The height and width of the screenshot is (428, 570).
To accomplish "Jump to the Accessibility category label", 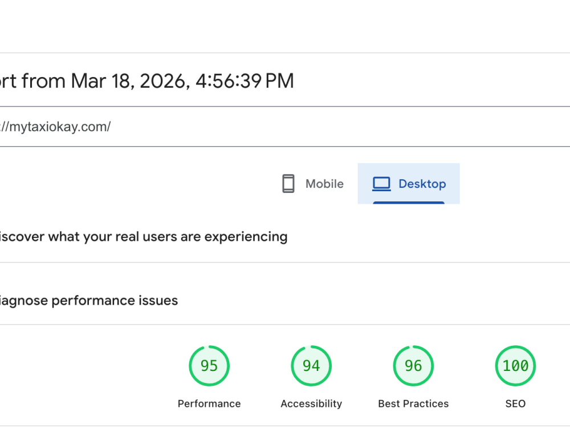I will (x=311, y=403).
